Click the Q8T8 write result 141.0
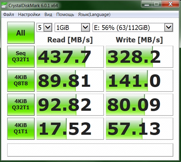The height and width of the screenshot is (162, 181). [x=140, y=81]
